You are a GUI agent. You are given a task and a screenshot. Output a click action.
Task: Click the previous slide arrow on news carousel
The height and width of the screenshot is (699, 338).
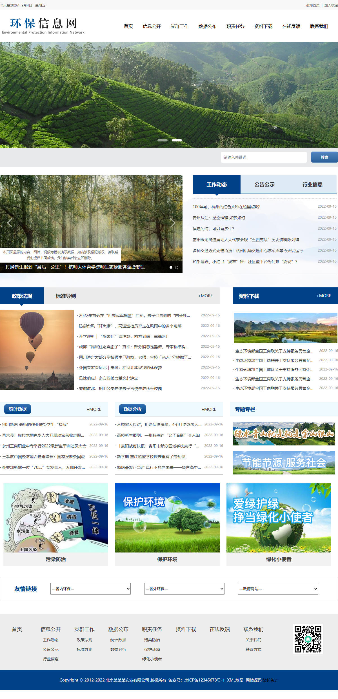click(10, 223)
